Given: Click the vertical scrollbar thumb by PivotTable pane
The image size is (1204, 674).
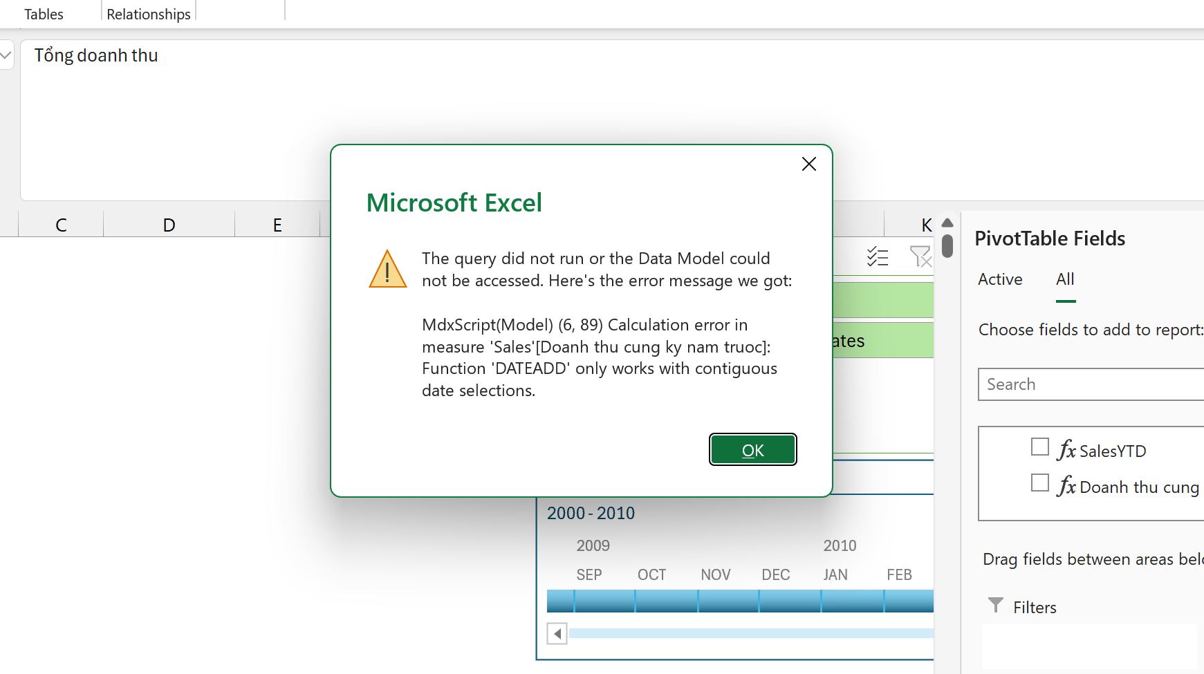Looking at the screenshot, I should coord(947,246).
